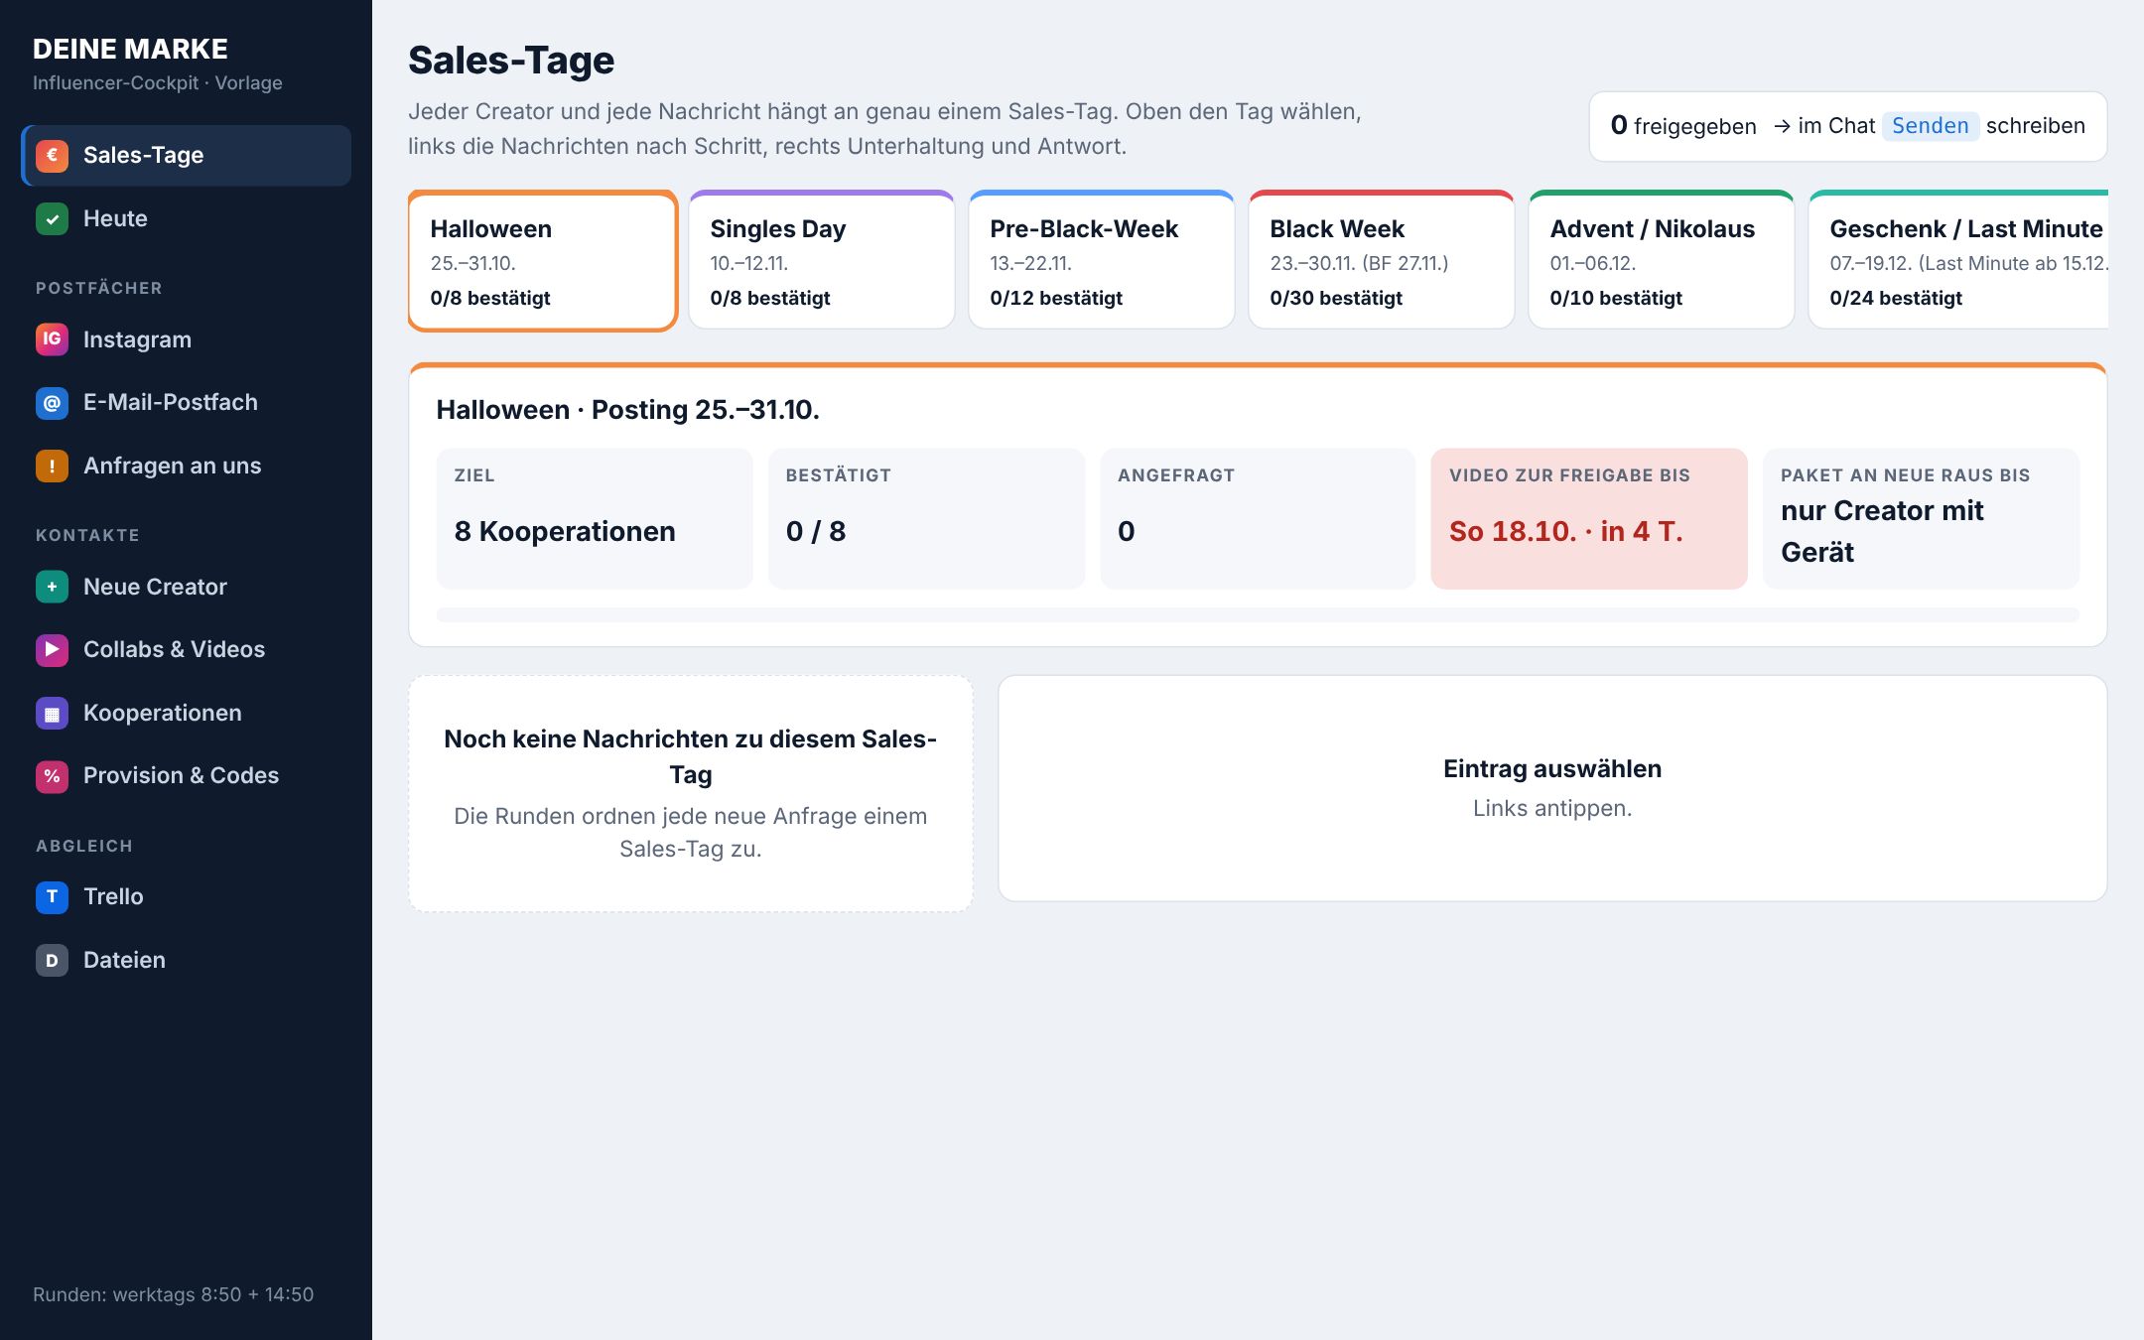Image resolution: width=2144 pixels, height=1340 pixels.
Task: Open the Kooperationen grid icon
Action: pos(52,713)
